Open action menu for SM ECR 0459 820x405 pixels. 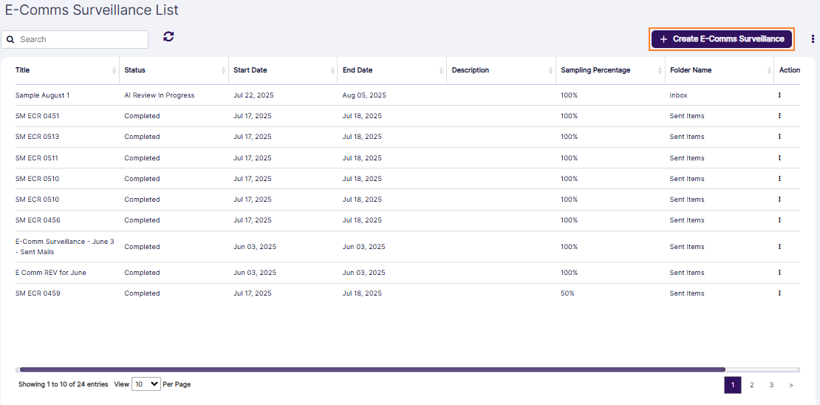coord(779,293)
